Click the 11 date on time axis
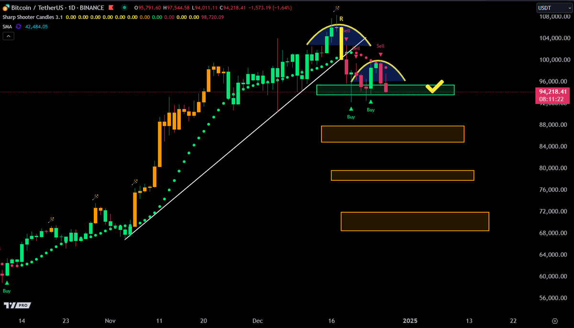The height and width of the screenshot is (328, 574). point(159,321)
